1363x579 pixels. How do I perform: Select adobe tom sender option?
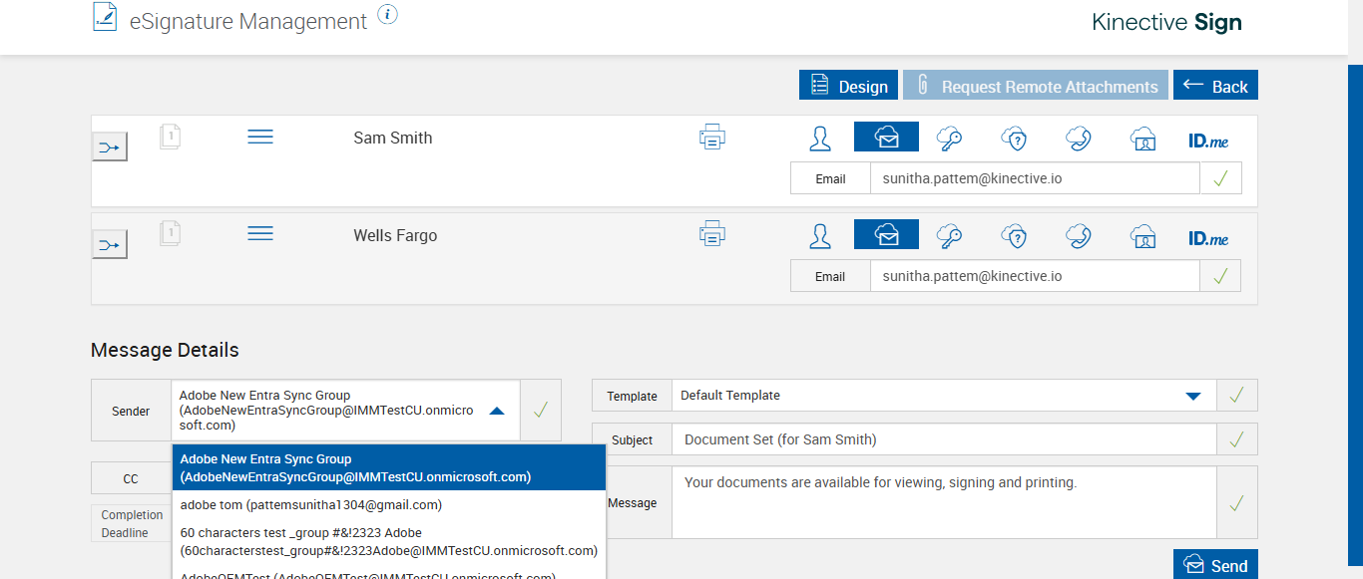point(389,505)
